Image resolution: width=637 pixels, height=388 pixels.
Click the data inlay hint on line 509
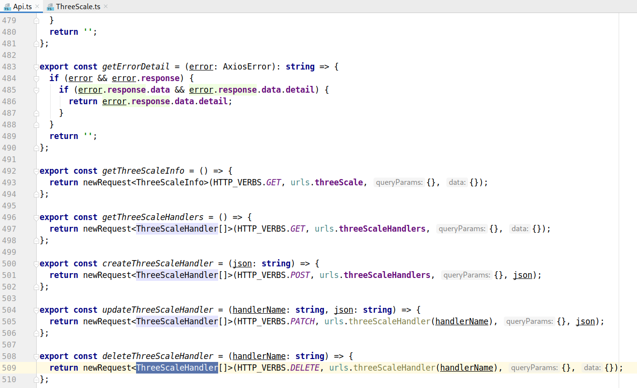(x=592, y=368)
